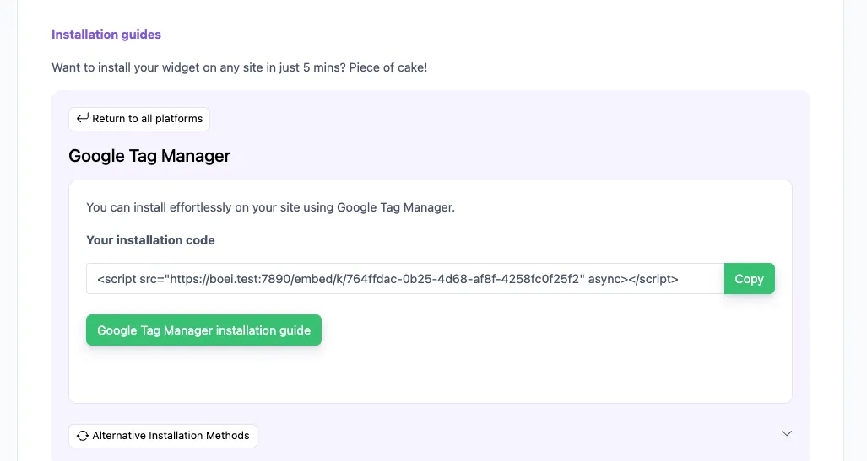Click the Return to all platforms button
The width and height of the screenshot is (867, 461).
(x=139, y=119)
